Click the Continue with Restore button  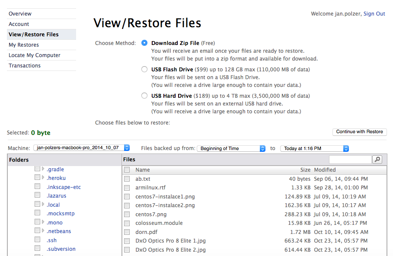point(359,132)
